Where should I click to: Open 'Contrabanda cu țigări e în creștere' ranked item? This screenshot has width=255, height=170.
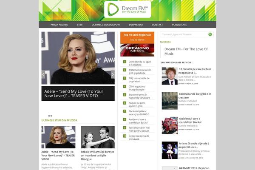[140, 63]
